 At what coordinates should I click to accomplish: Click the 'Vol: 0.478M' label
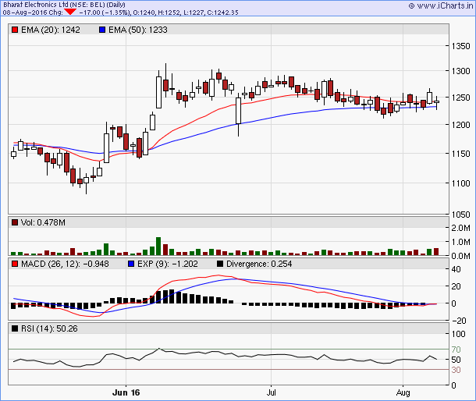click(43, 222)
